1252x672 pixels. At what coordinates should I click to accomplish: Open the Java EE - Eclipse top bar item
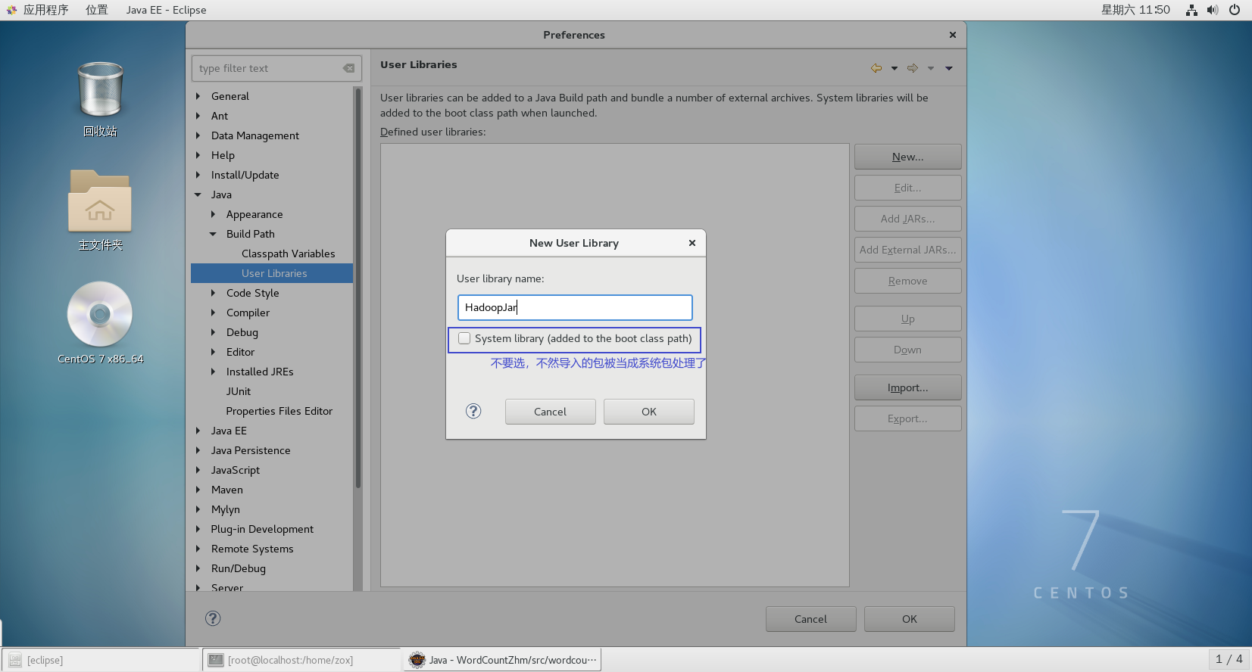click(166, 10)
